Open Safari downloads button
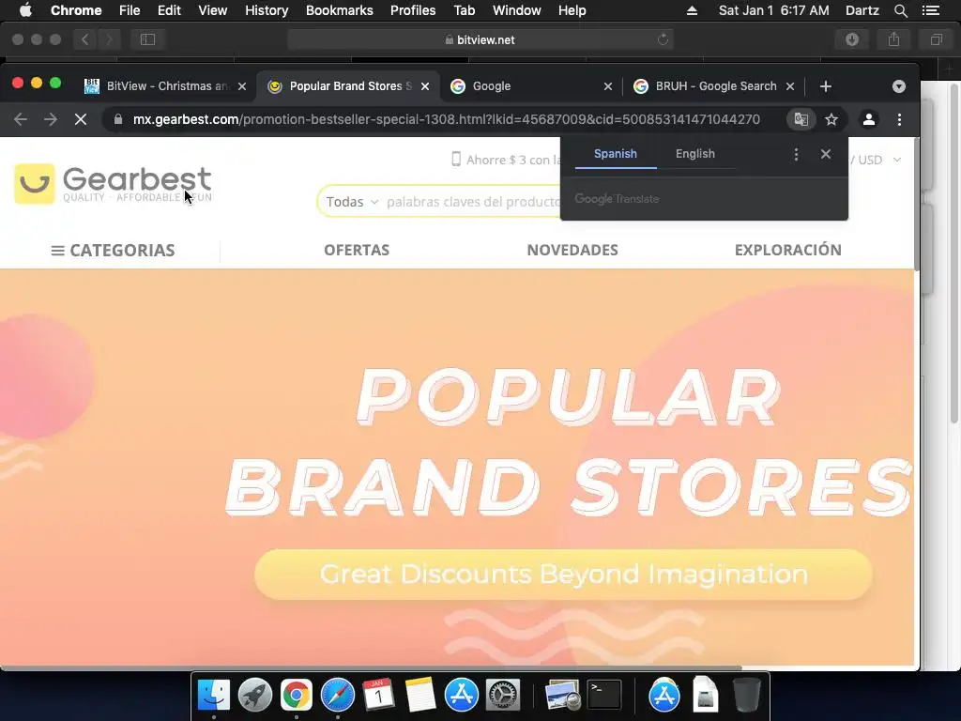Viewport: 961px width, 721px height. [x=852, y=39]
